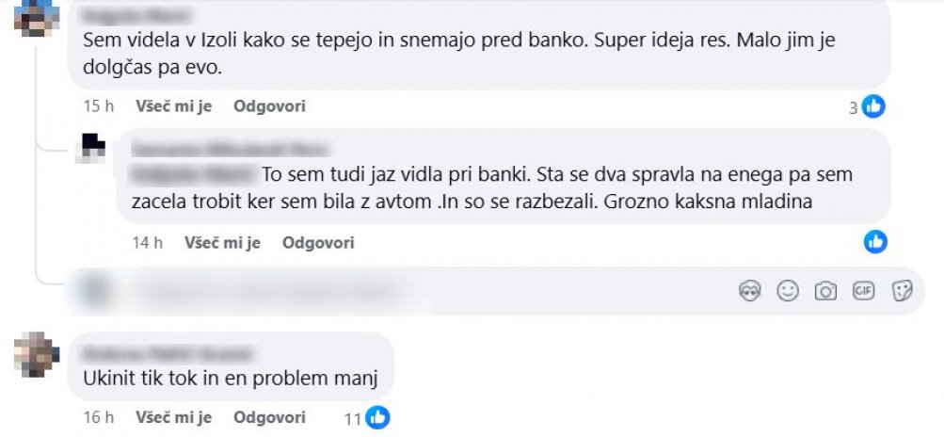Open the tik tok commenter's profile picture
Image resolution: width=944 pixels, height=437 pixels.
pos(37,354)
